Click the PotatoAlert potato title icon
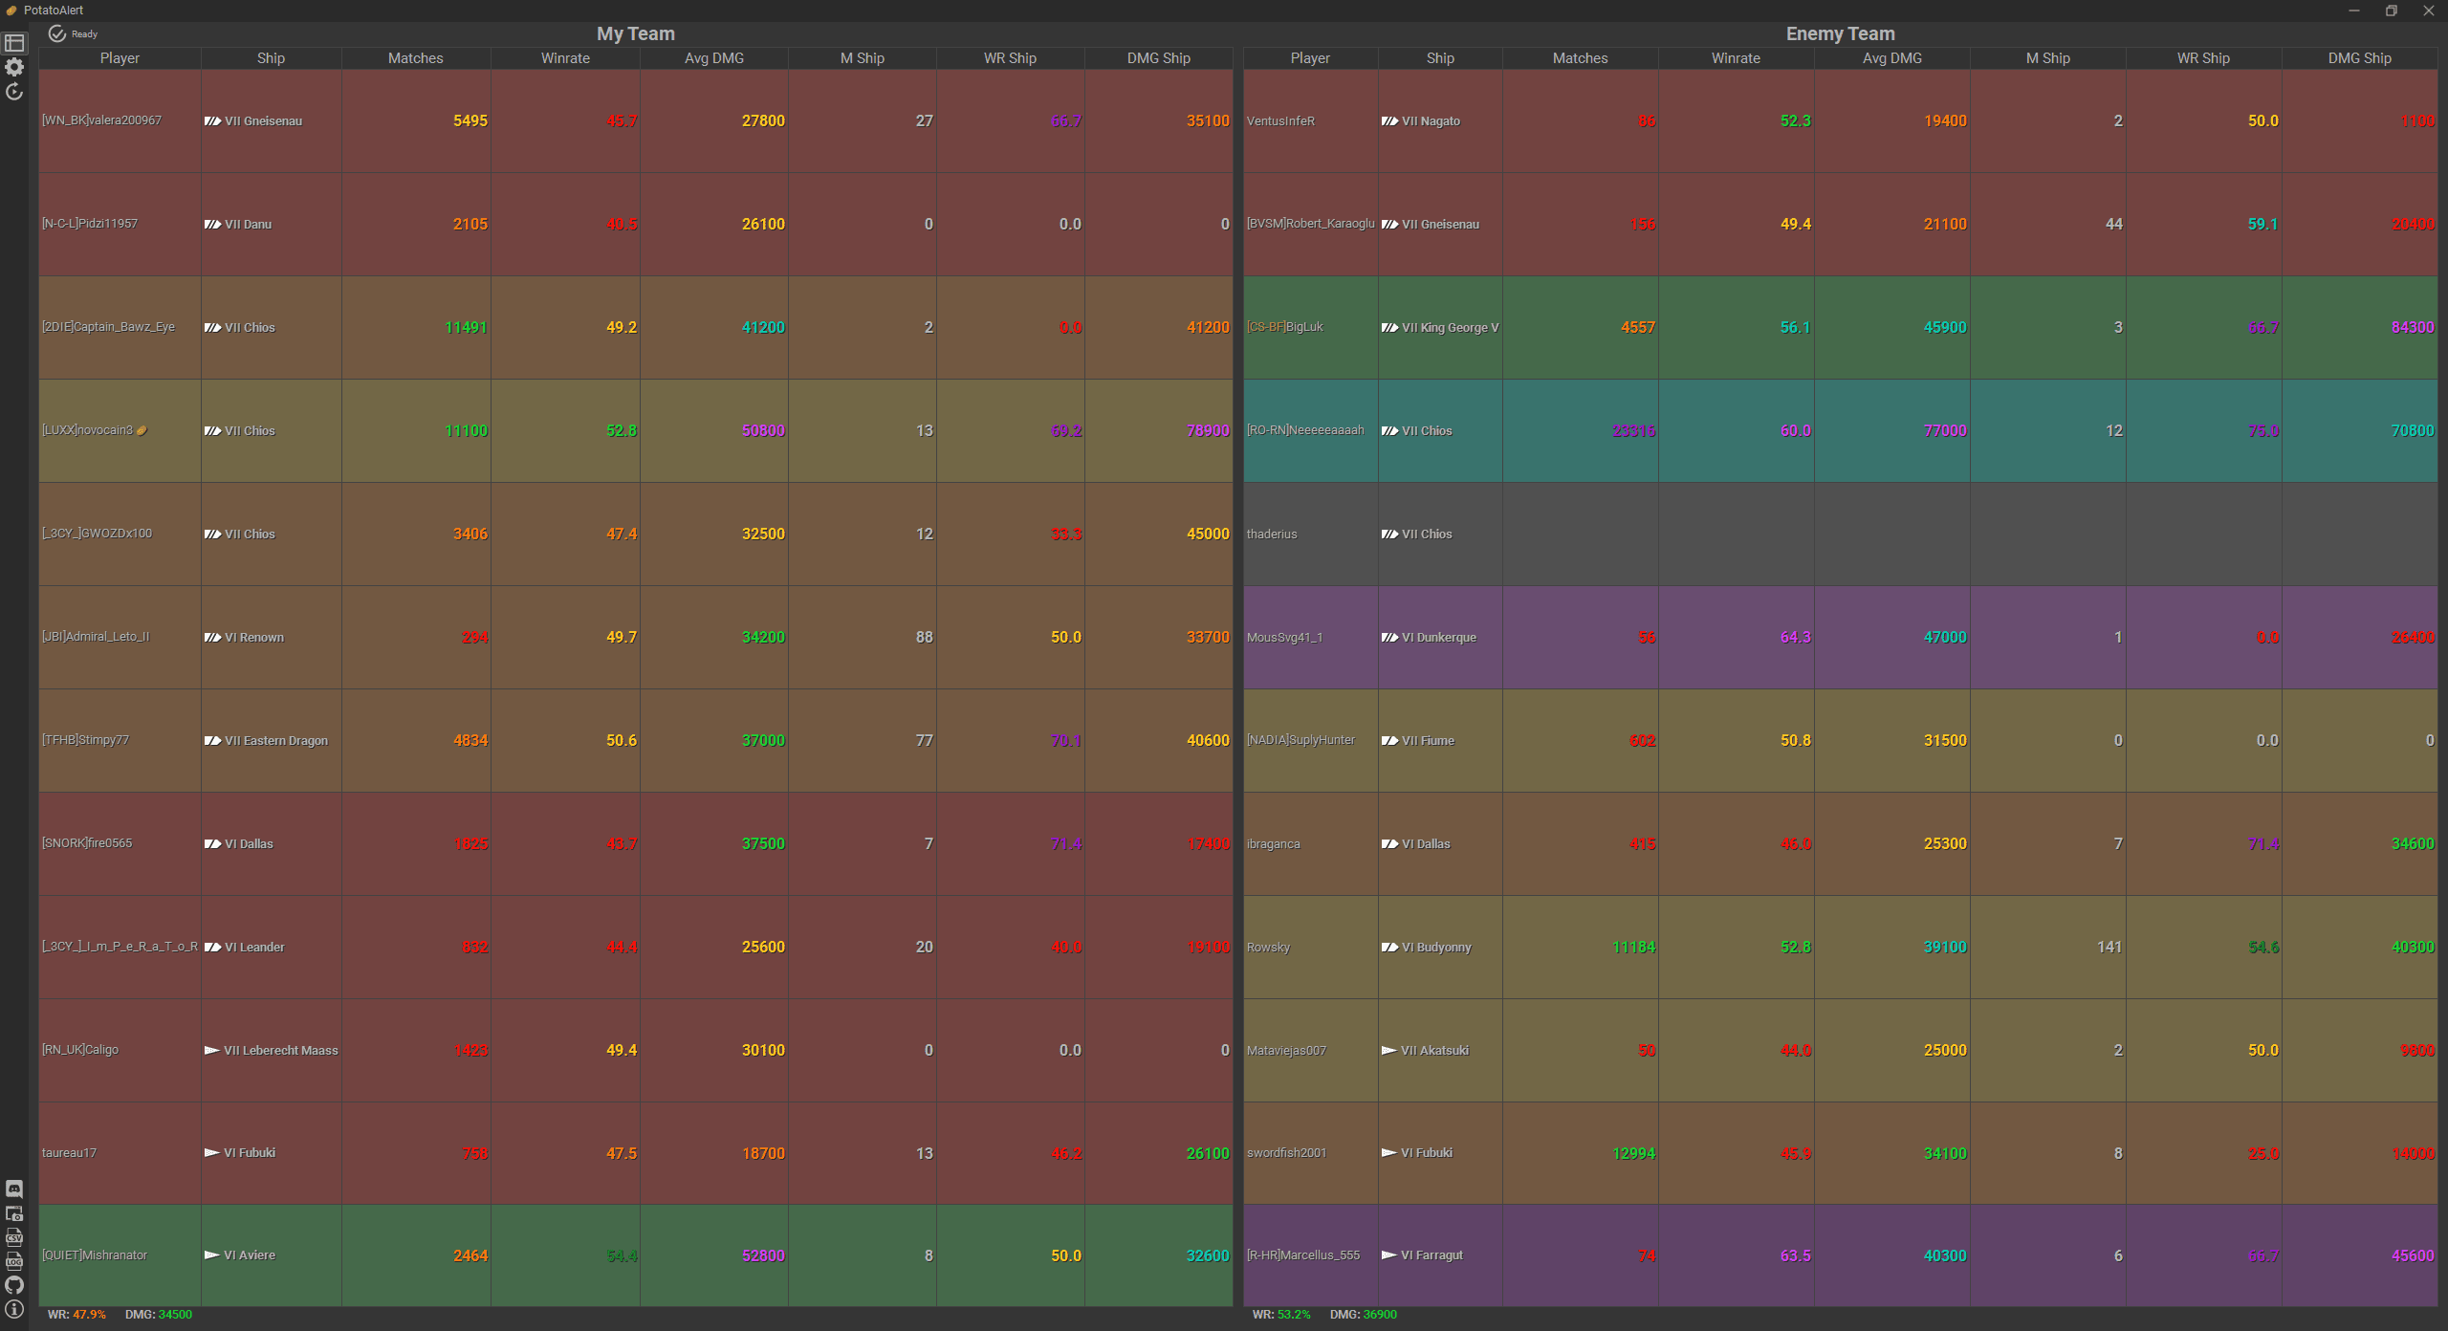The image size is (2448, 1331). [x=11, y=11]
